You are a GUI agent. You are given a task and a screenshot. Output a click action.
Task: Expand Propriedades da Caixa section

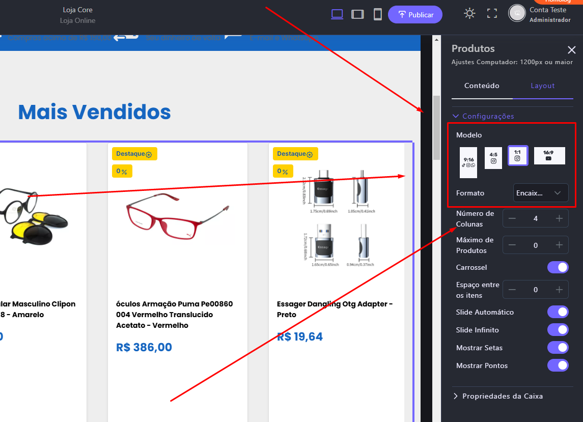coord(502,396)
